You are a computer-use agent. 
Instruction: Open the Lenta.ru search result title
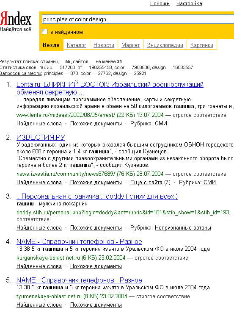click(110, 88)
